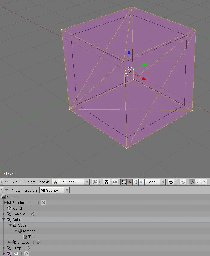Click the Cube mesh triangle icon

point(15,225)
